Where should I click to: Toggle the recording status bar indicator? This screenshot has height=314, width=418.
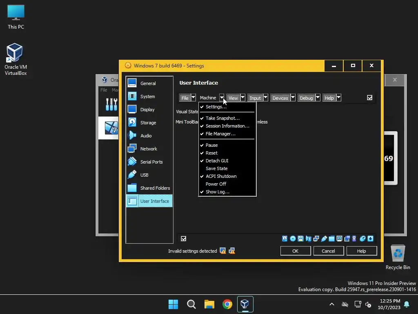tap(347, 238)
